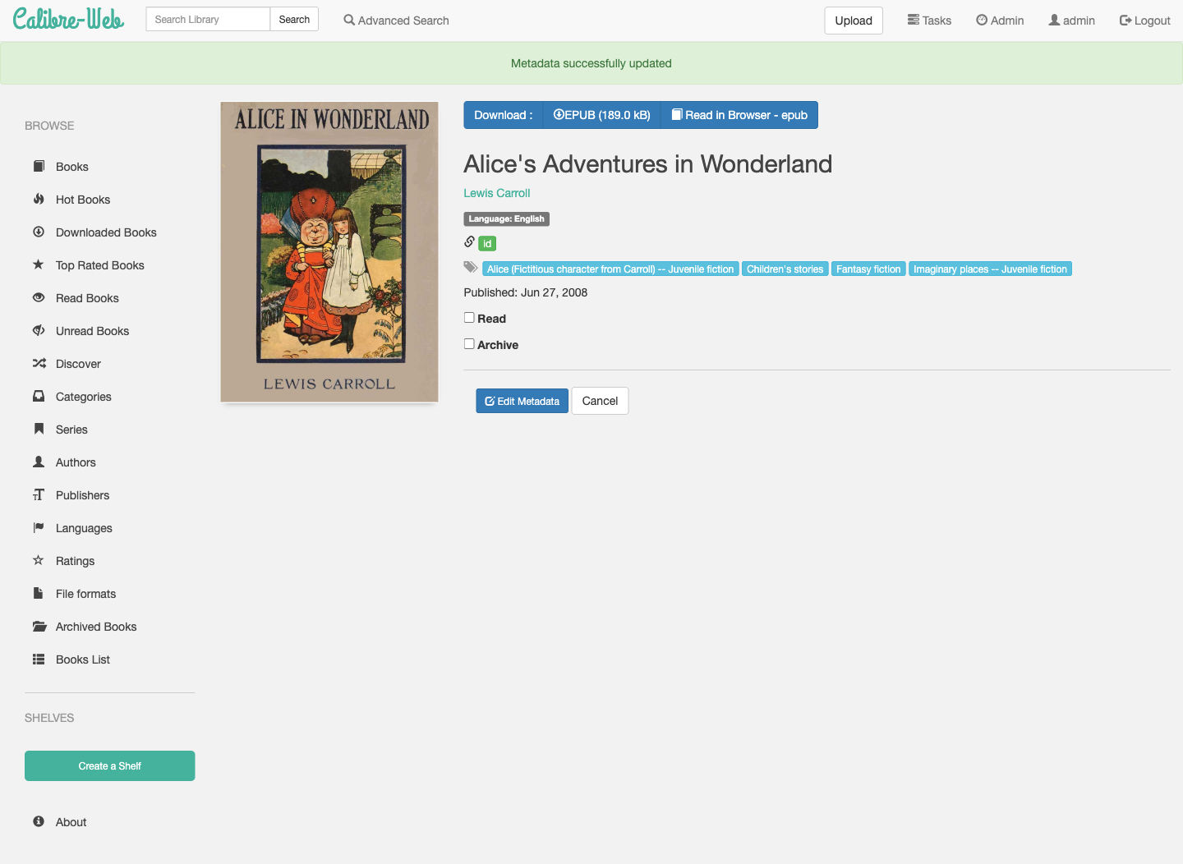Select the Children's stories tag
The width and height of the screenshot is (1183, 864).
click(x=785, y=269)
